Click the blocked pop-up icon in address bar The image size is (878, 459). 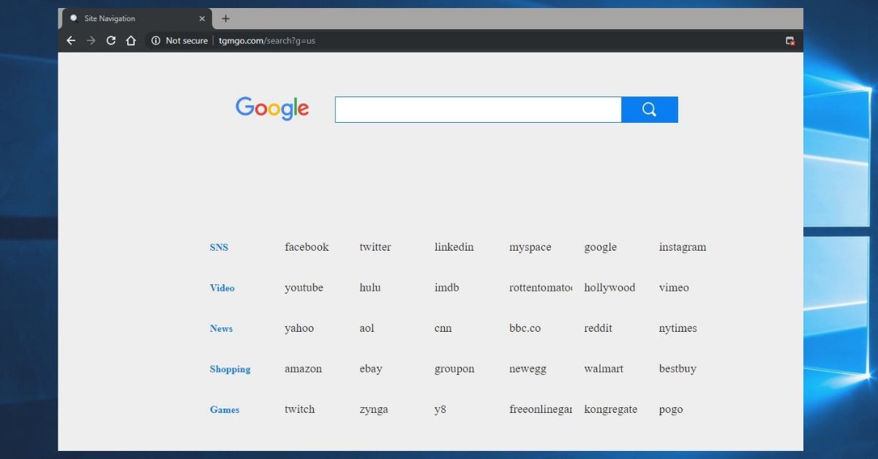click(x=790, y=41)
